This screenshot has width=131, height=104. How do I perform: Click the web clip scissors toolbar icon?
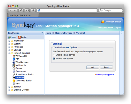(x=27, y=10)
